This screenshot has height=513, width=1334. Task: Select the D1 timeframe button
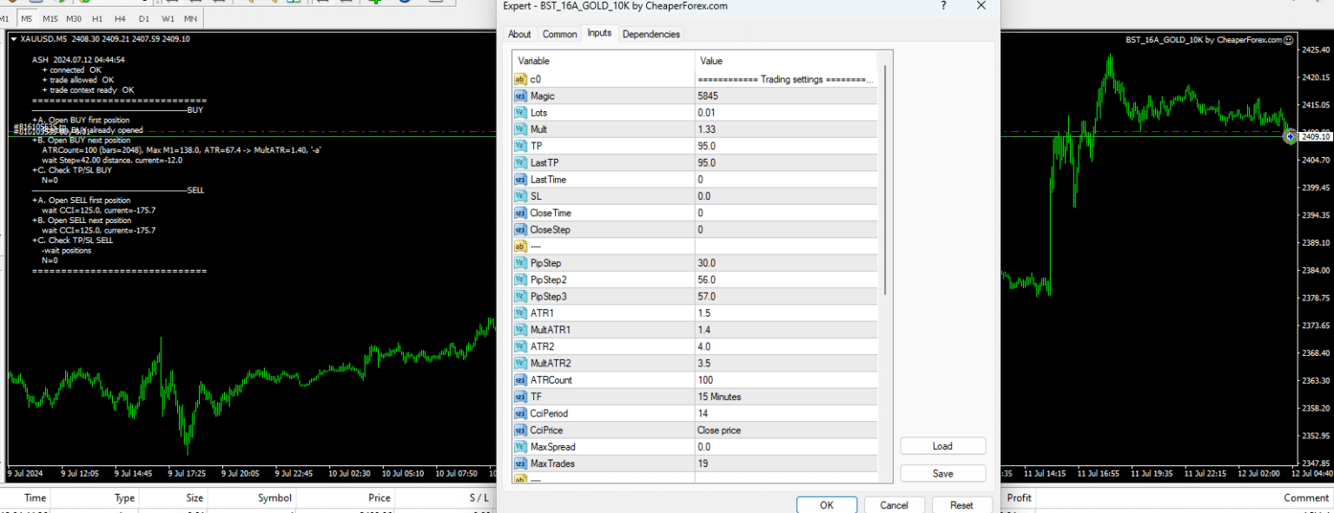pyautogui.click(x=143, y=19)
